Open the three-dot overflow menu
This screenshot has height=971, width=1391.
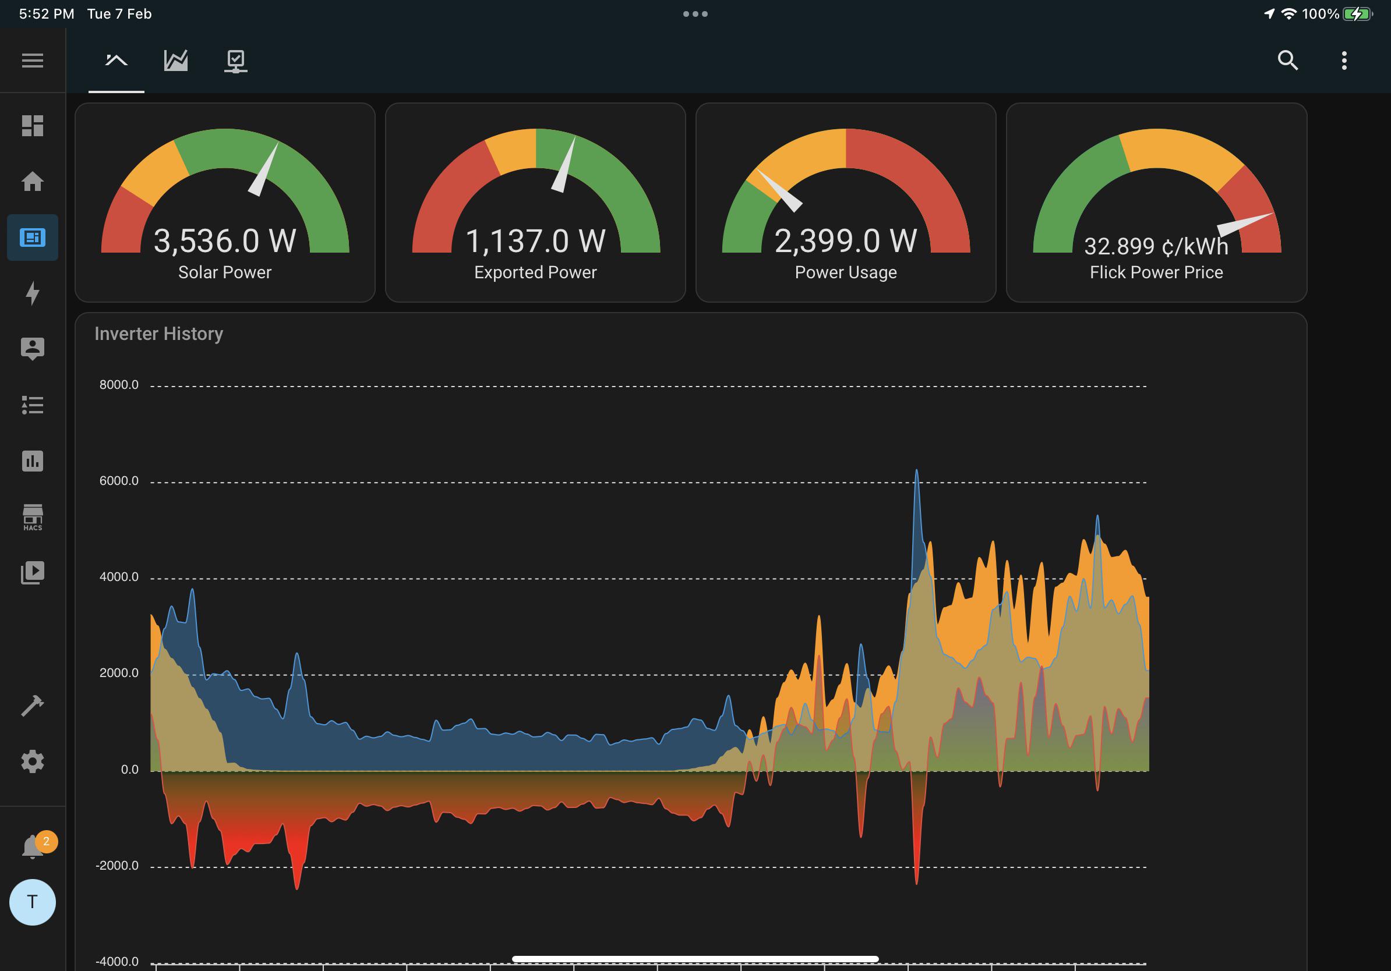pos(1344,61)
